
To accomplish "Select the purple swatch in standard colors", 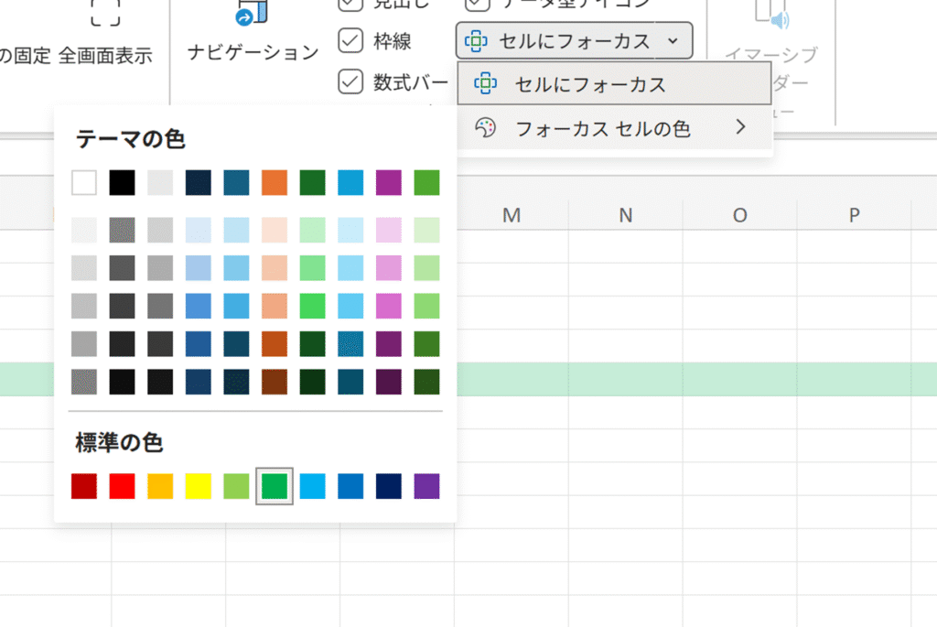I will click(x=426, y=486).
